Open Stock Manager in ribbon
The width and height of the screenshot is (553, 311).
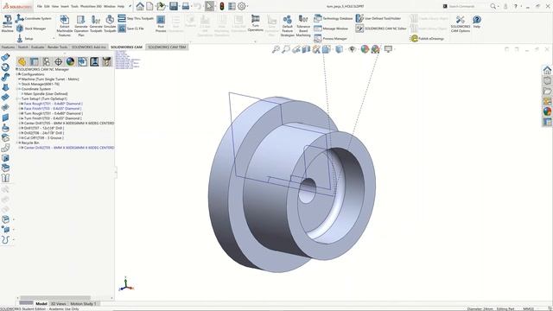pos(31,29)
